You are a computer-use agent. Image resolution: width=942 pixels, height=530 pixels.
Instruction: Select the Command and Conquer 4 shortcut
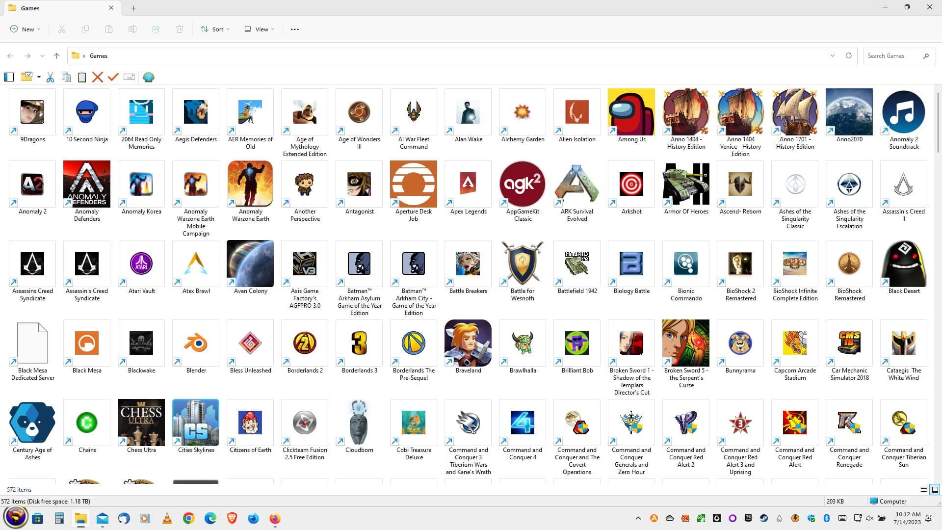[523, 430]
